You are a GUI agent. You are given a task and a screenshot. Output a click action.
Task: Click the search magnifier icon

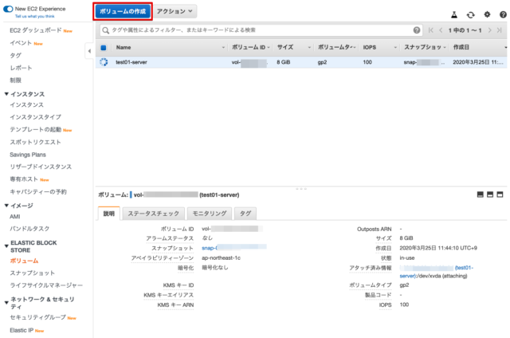pos(105,30)
